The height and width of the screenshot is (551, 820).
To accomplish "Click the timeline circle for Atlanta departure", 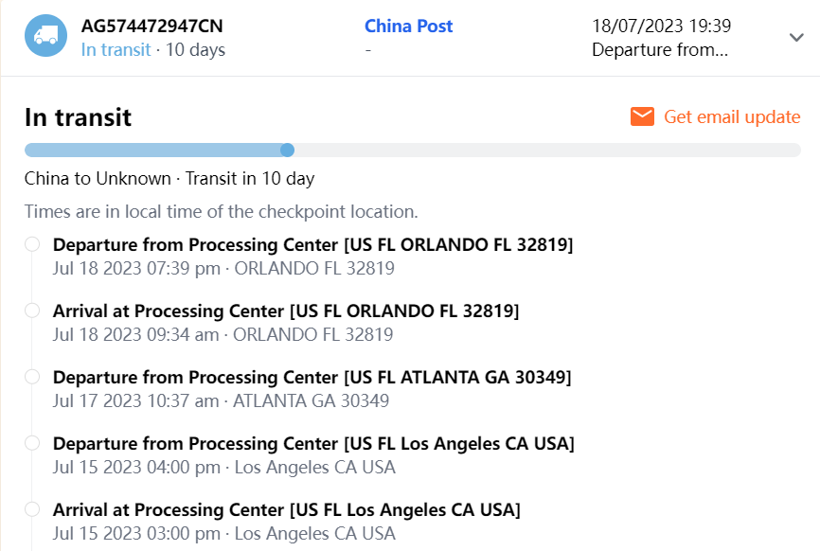I will [32, 377].
